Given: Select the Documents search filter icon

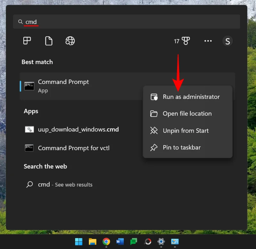Looking at the screenshot, I should (49, 41).
